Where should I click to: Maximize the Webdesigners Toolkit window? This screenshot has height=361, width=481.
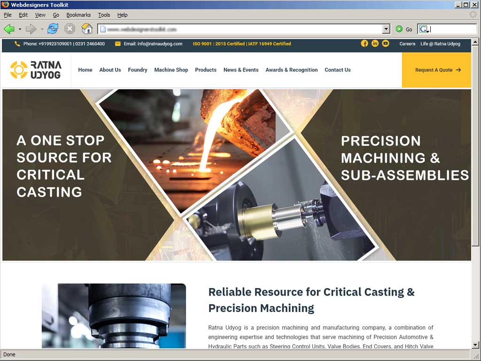[466, 5]
